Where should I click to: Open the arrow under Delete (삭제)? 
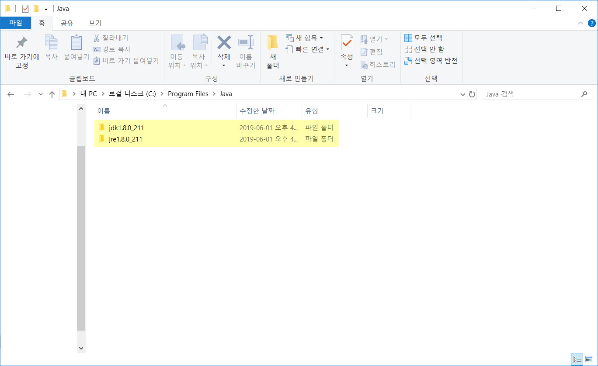point(224,66)
